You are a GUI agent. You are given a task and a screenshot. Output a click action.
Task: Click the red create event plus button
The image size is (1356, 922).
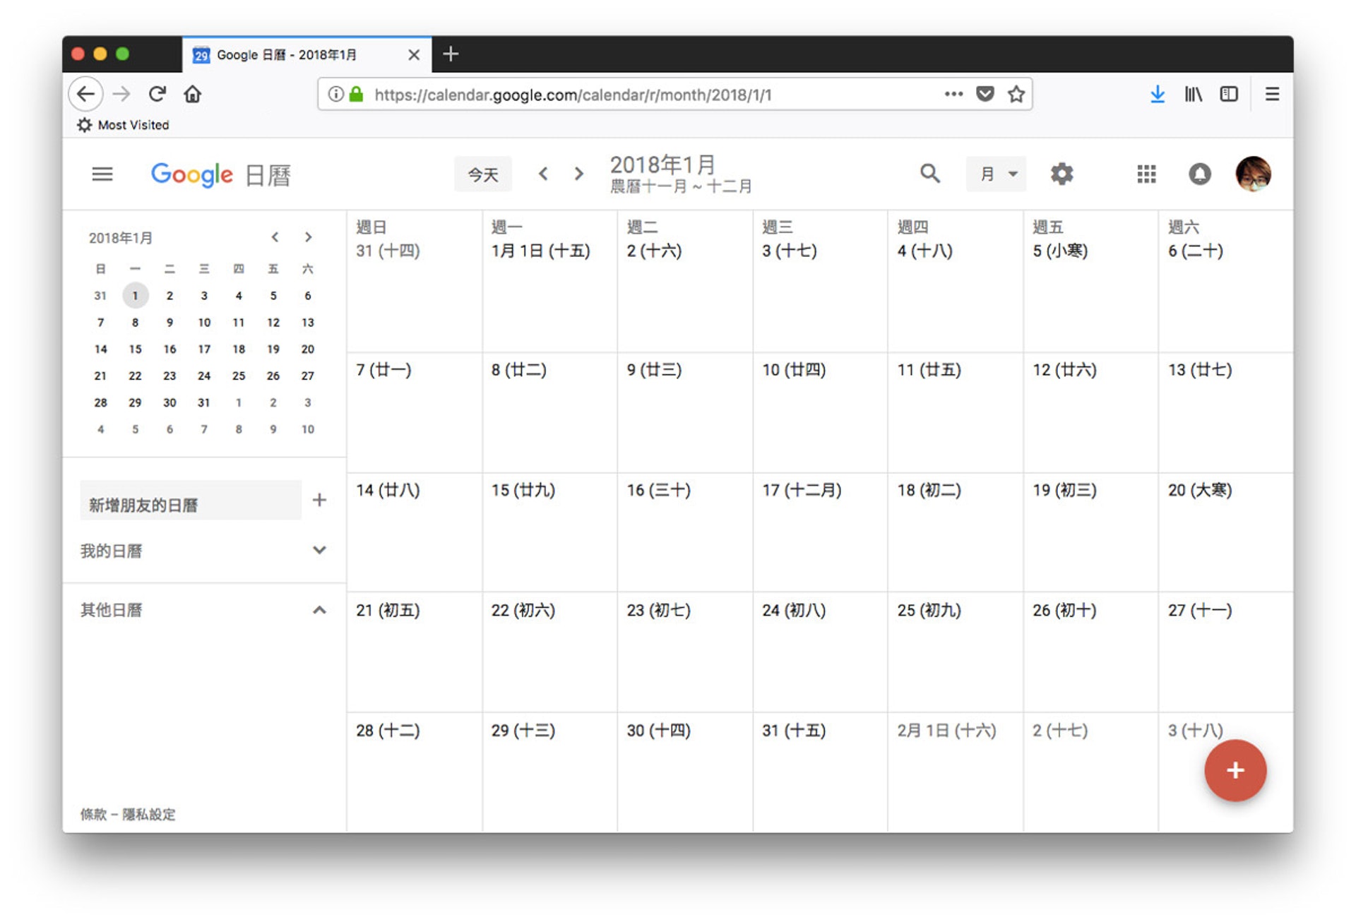1235,770
